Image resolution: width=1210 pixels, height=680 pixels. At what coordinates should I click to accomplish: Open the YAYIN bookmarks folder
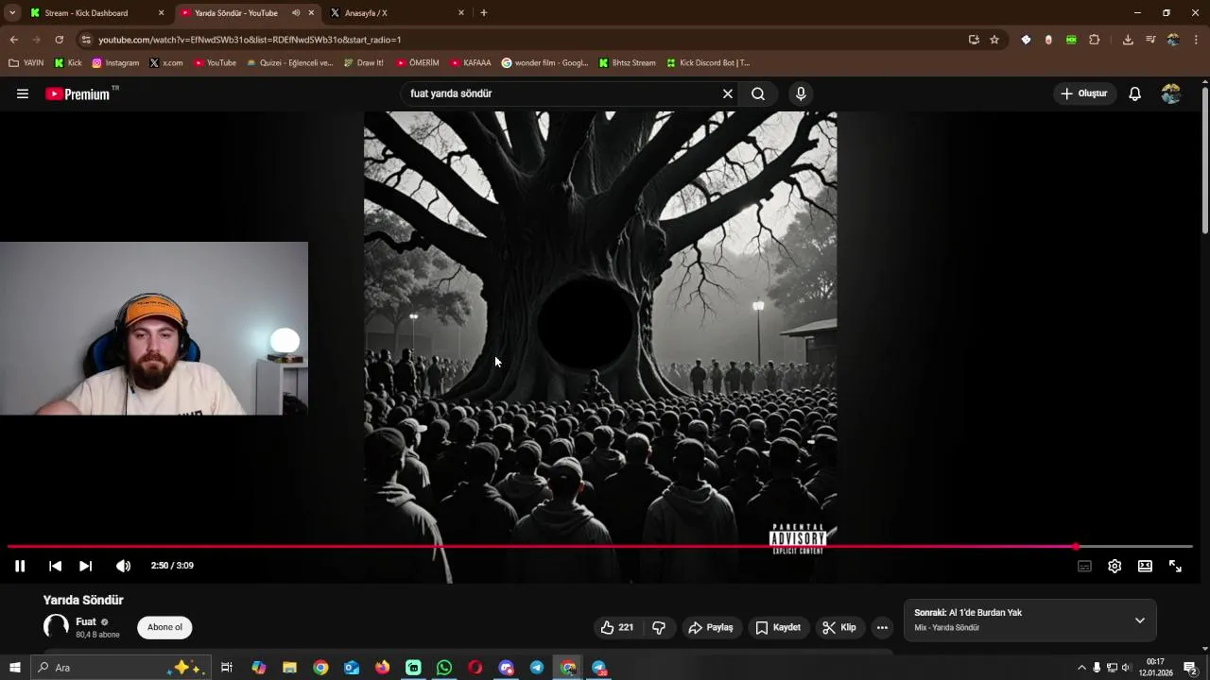[x=26, y=63]
